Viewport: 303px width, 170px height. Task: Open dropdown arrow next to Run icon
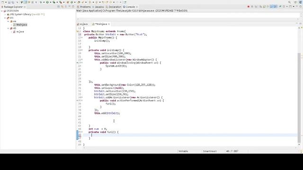tap(51, 2)
